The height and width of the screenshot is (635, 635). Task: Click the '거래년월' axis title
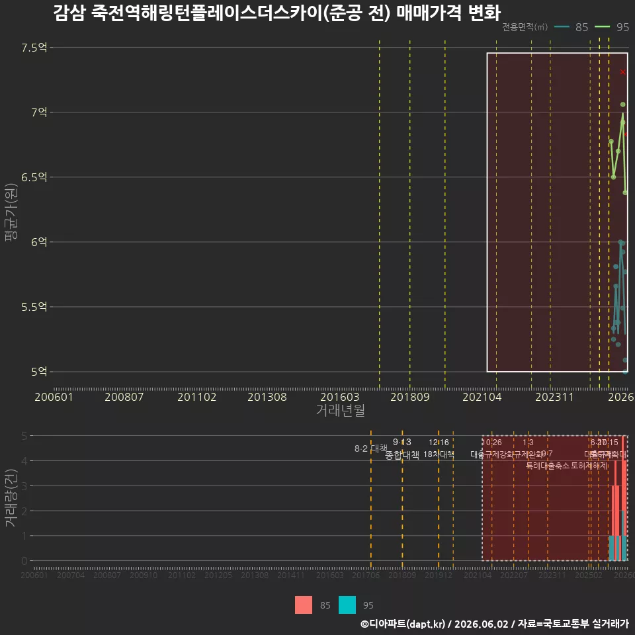click(x=340, y=410)
